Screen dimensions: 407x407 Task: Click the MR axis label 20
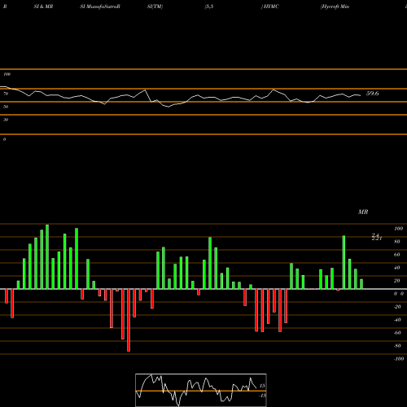point(397,281)
